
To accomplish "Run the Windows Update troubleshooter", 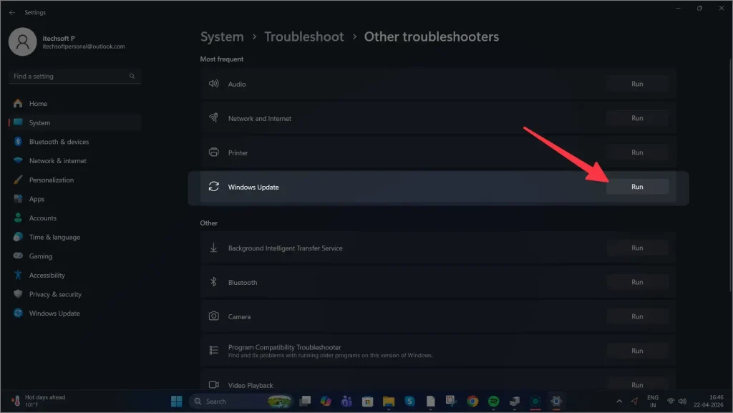I will tap(637, 186).
